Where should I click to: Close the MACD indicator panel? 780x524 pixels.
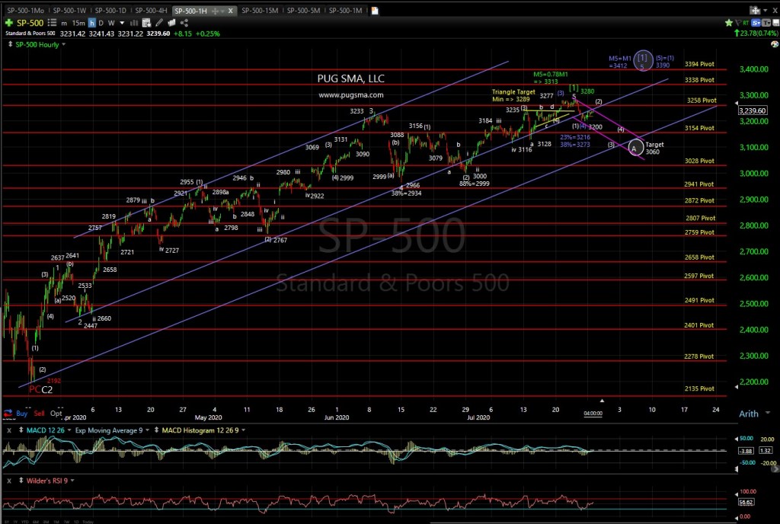point(9,430)
